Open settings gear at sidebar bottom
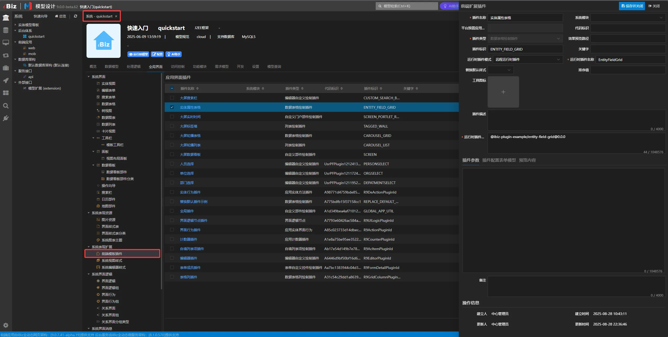This screenshot has height=337, width=668. 6,325
